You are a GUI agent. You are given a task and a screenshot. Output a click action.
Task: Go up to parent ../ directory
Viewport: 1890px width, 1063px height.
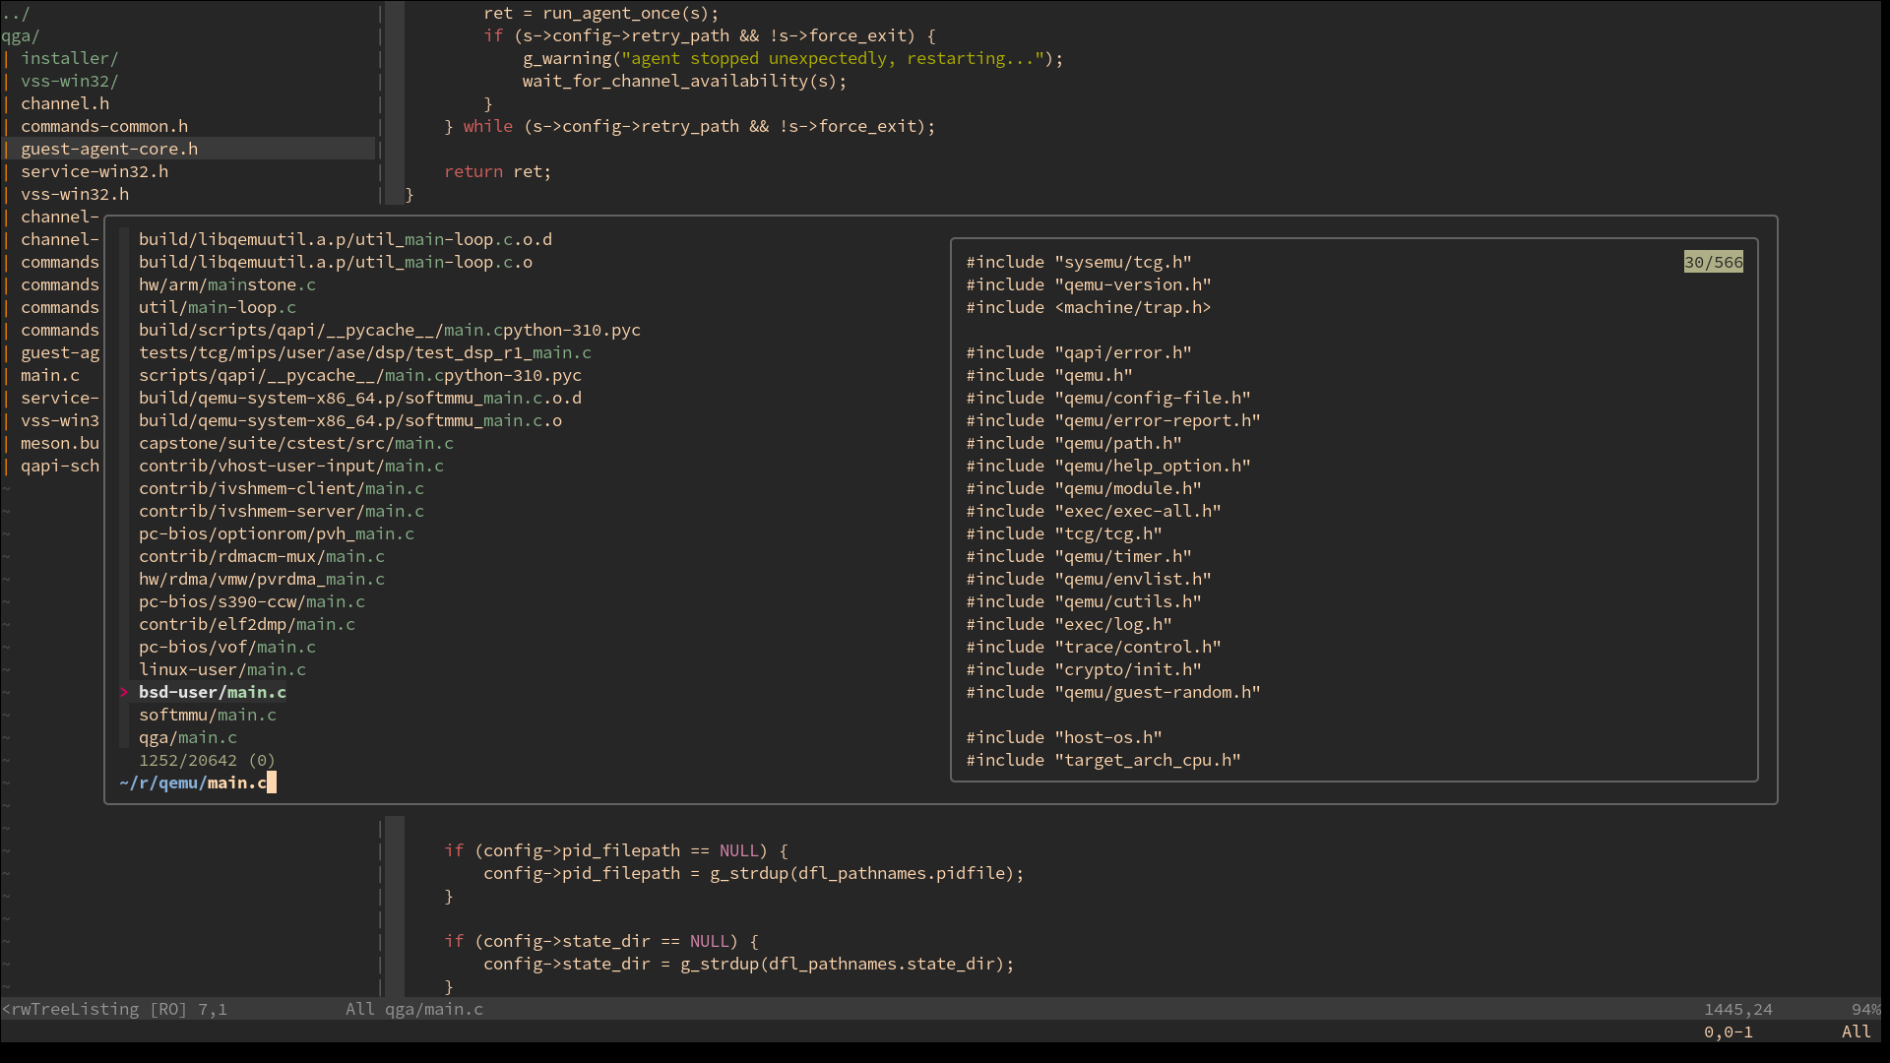(x=16, y=14)
